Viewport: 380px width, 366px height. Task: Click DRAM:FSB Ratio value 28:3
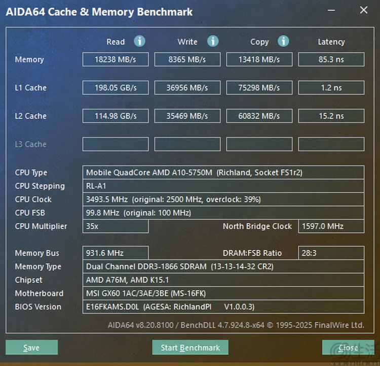[331, 253]
